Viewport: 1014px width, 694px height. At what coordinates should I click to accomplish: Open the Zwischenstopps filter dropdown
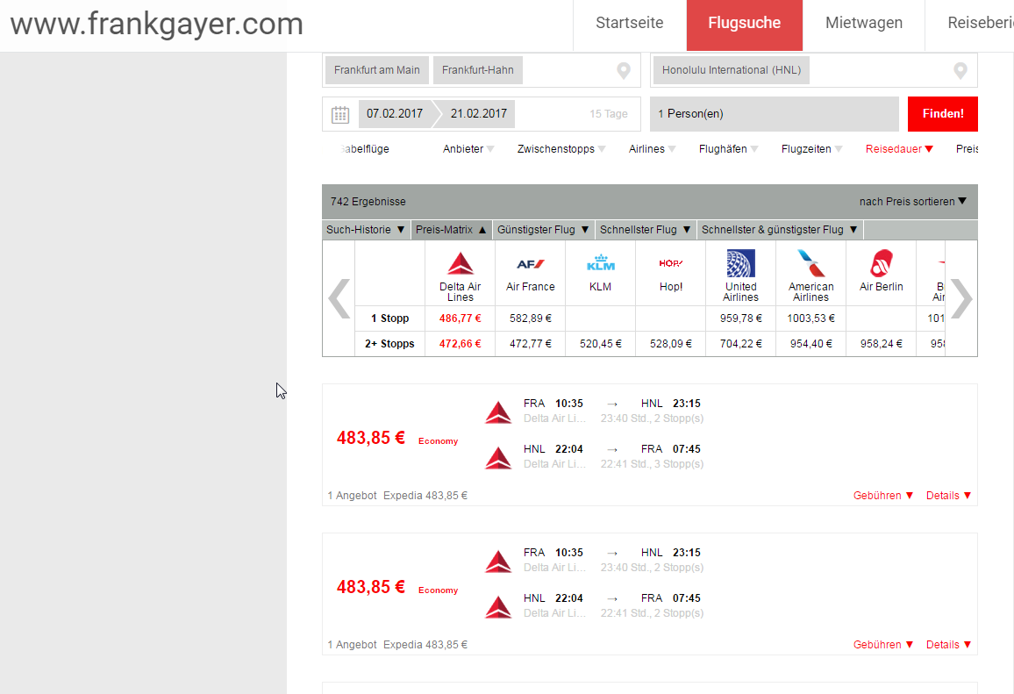pos(561,149)
